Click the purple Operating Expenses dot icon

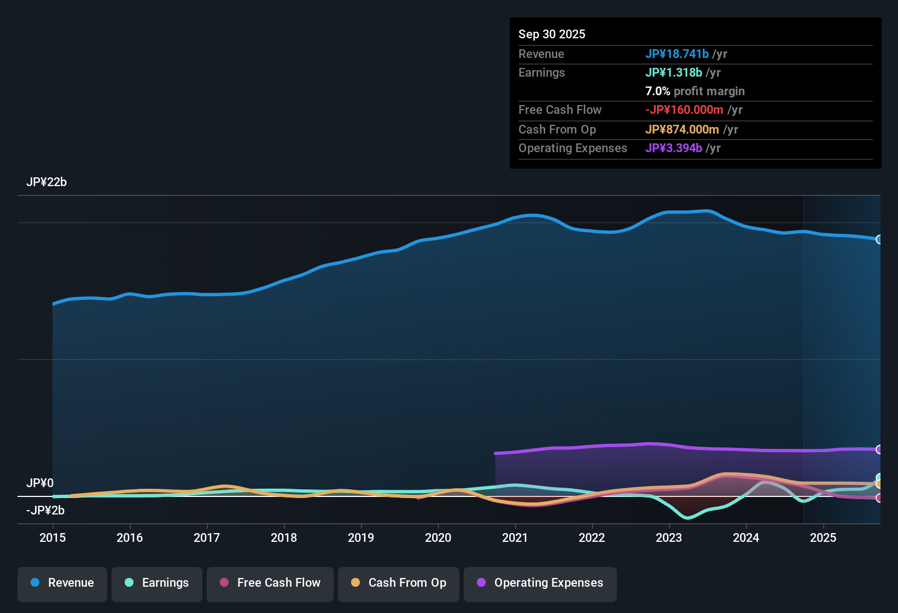point(481,583)
